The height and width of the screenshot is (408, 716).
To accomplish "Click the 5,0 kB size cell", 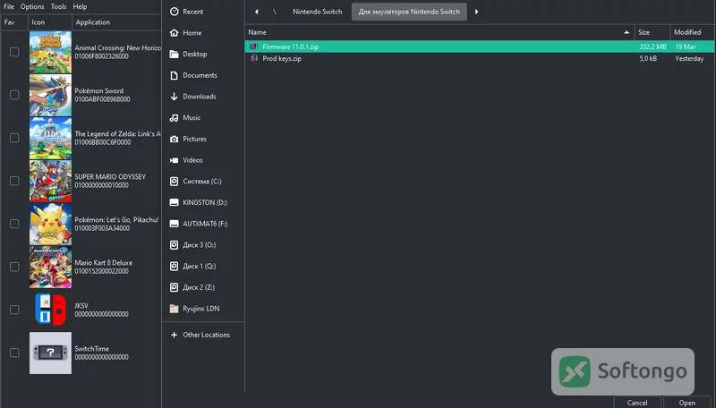I will [648, 58].
